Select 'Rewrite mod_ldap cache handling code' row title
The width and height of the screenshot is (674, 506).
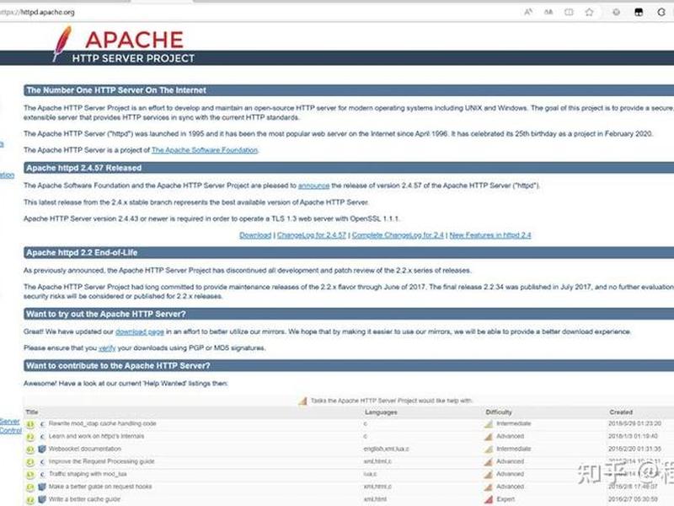[x=102, y=424]
